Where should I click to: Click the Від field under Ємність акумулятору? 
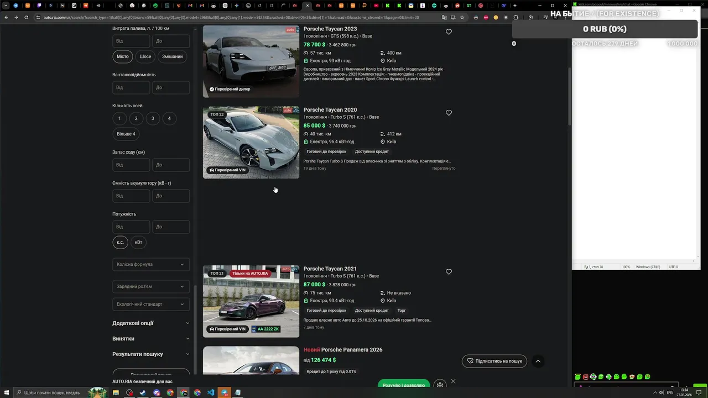click(x=131, y=196)
